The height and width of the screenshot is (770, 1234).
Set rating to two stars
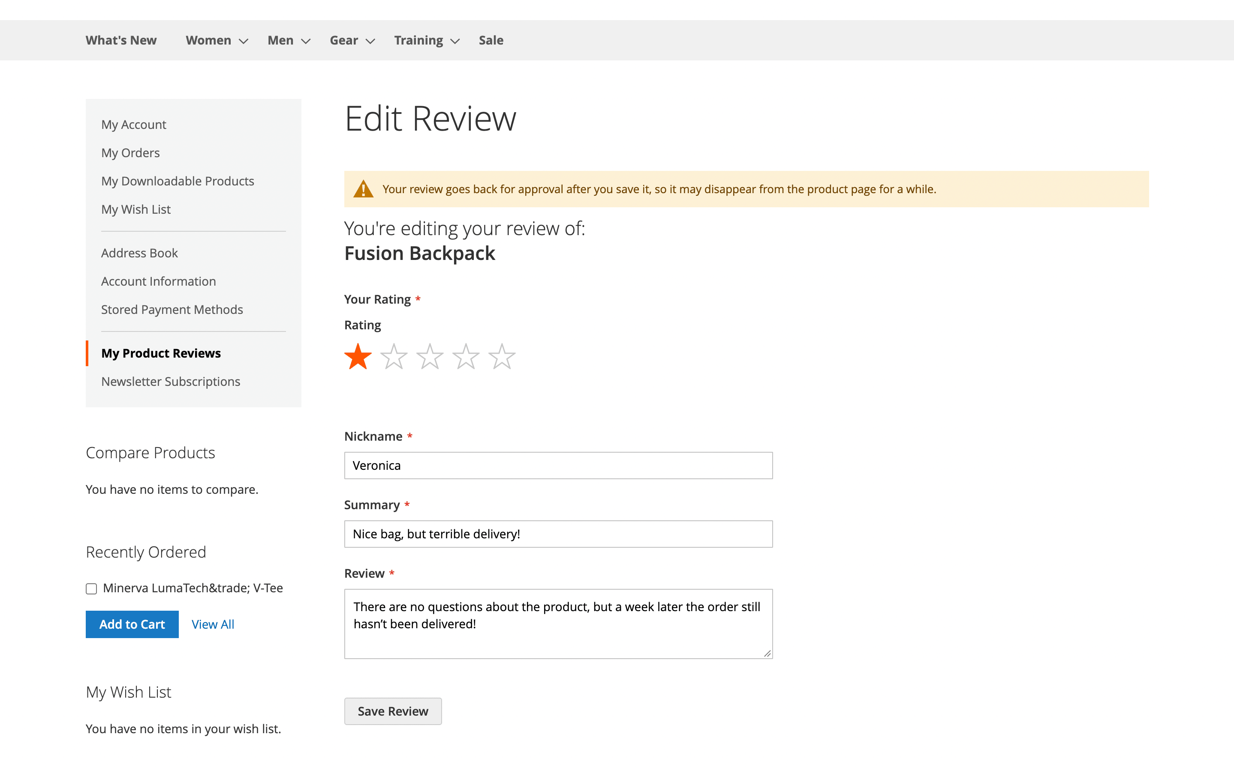pyautogui.click(x=394, y=356)
